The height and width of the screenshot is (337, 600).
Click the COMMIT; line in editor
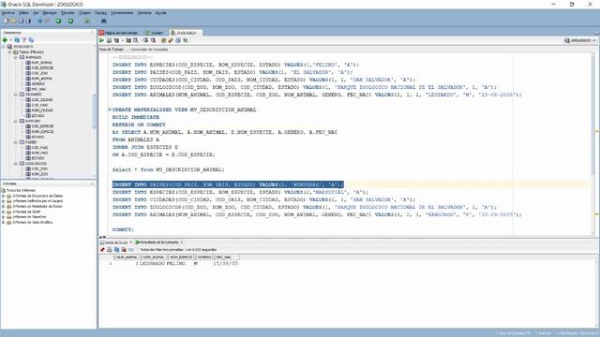[x=123, y=229]
